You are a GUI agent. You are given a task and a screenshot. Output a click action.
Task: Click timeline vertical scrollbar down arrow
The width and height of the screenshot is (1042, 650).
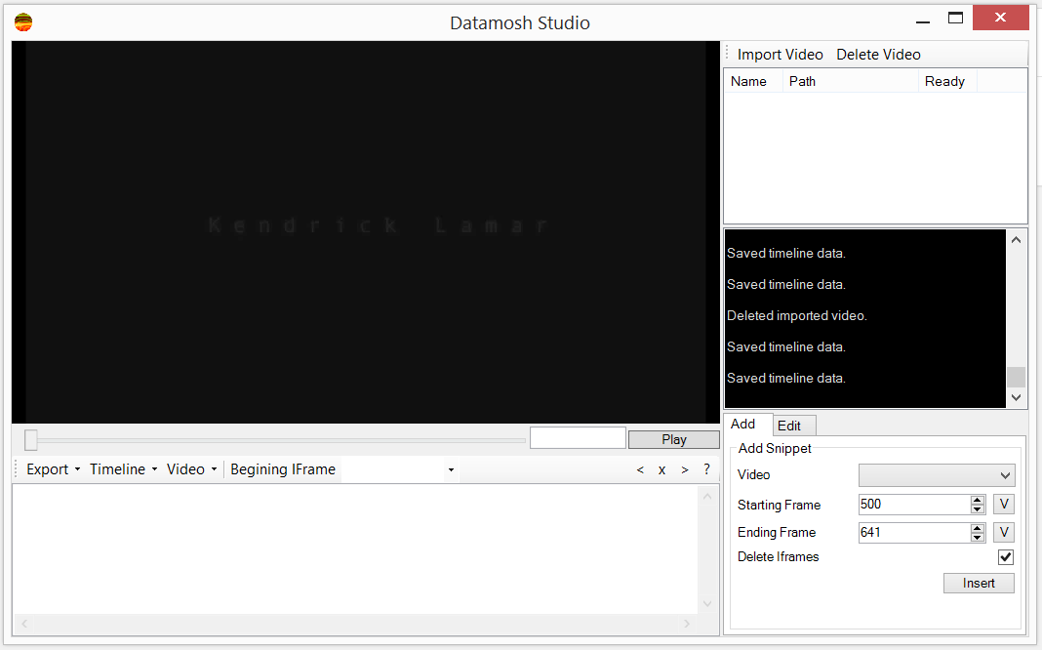tap(707, 603)
